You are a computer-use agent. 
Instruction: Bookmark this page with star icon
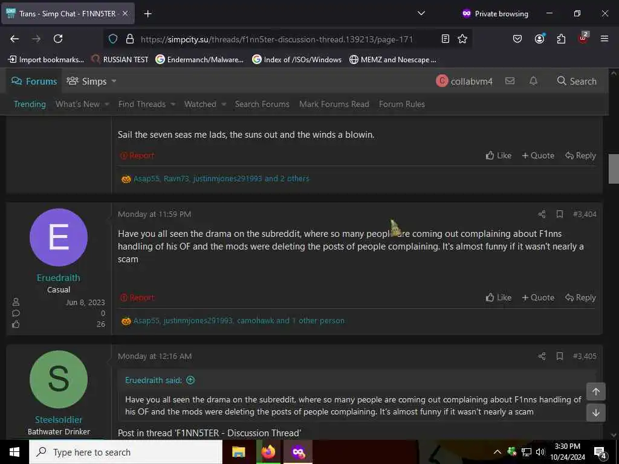pos(462,39)
